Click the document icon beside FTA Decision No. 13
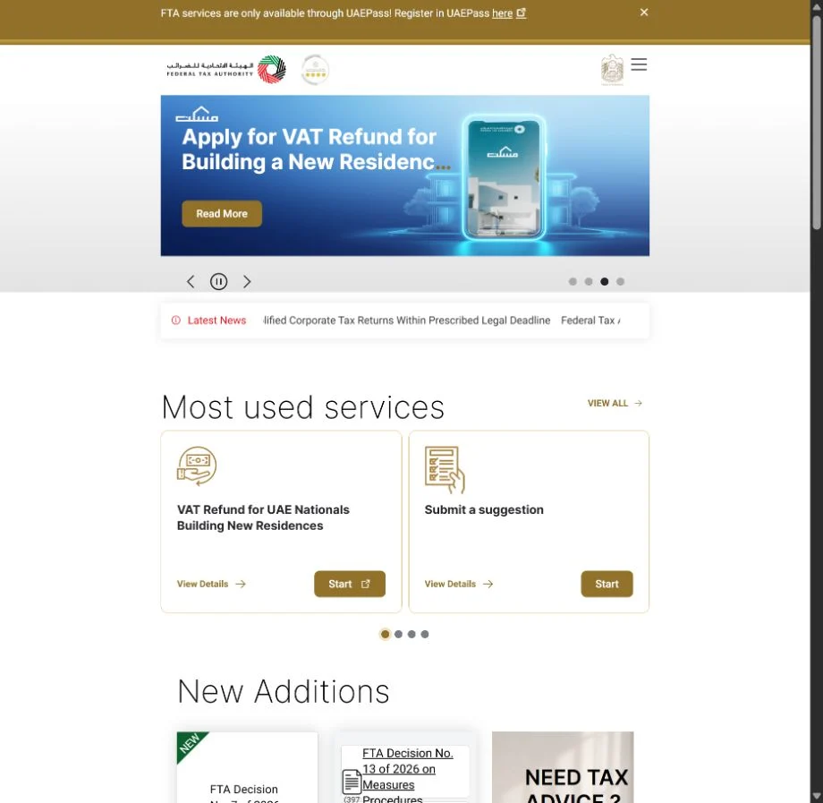The height and width of the screenshot is (803, 823). coord(352,782)
